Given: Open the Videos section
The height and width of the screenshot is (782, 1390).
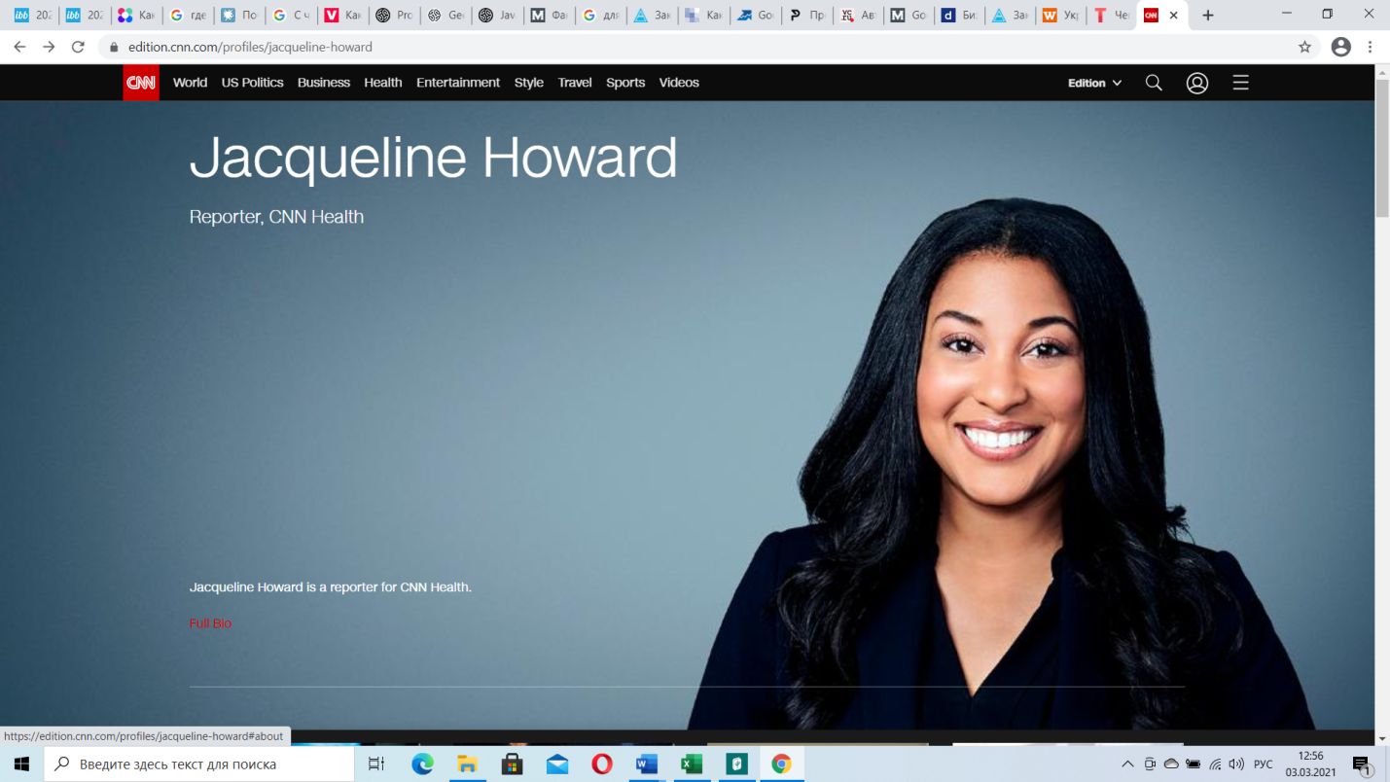Looking at the screenshot, I should point(679,83).
